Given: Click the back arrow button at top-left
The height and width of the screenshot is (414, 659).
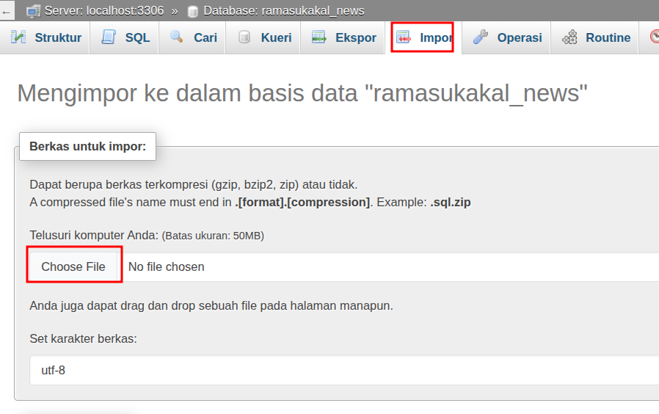Looking at the screenshot, I should point(7,11).
